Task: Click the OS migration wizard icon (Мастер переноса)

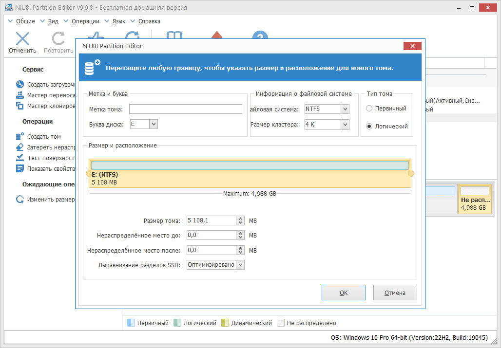Action: 20,95
